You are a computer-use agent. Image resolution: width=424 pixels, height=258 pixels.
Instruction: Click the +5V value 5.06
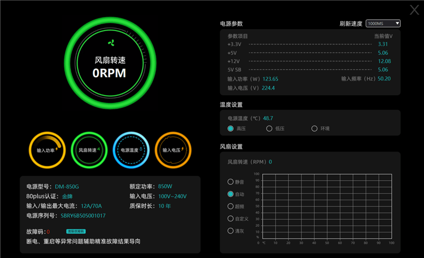click(383, 53)
